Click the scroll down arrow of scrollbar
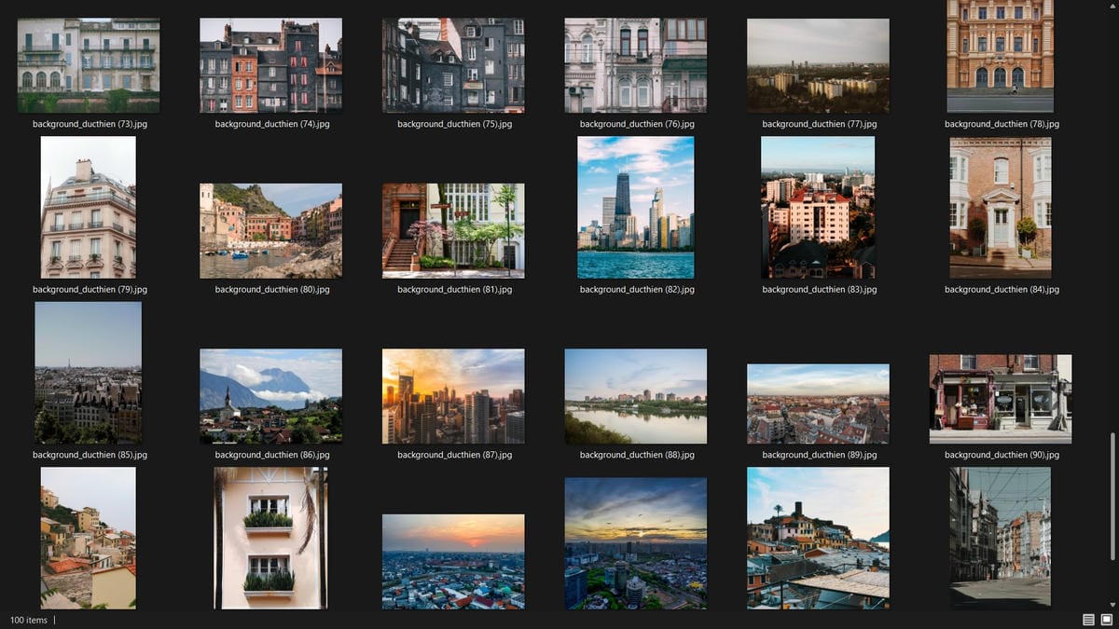1119x629 pixels. coord(1113,604)
